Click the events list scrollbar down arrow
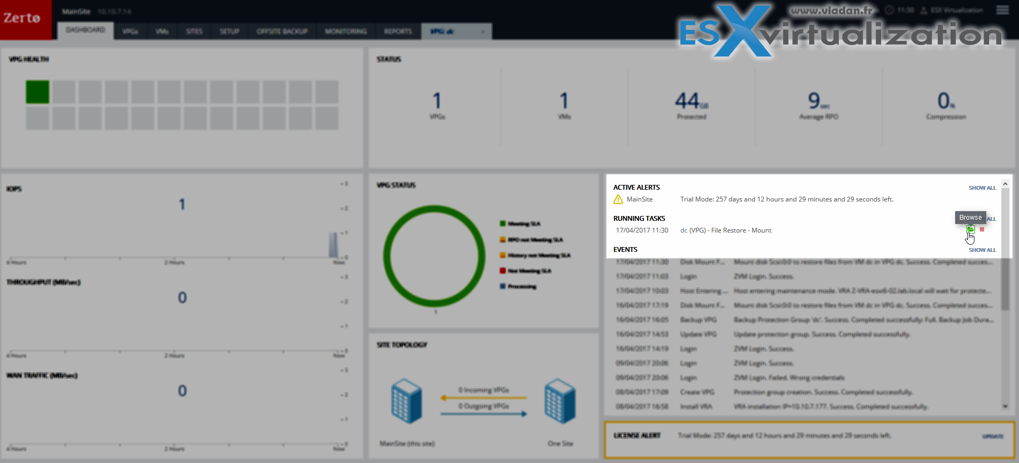 tap(1005, 407)
